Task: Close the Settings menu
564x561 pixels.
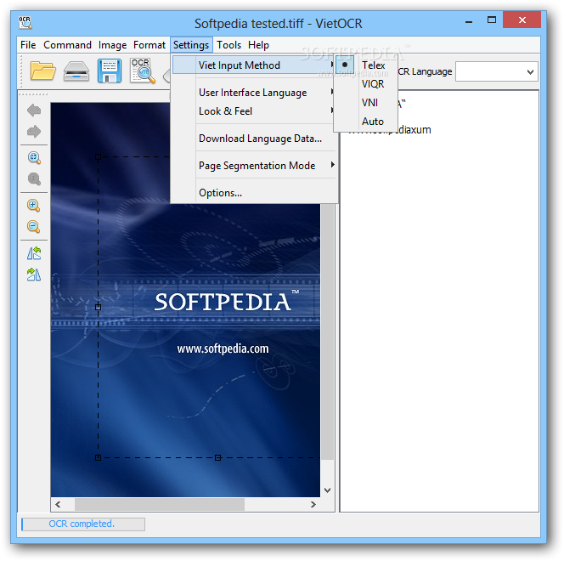Action: 191,45
